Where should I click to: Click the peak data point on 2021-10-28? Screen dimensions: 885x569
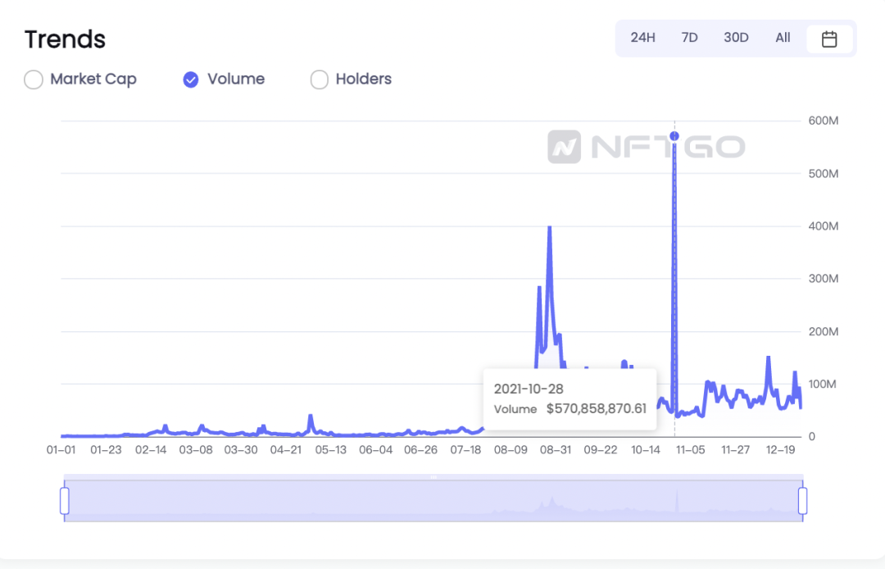coord(674,136)
